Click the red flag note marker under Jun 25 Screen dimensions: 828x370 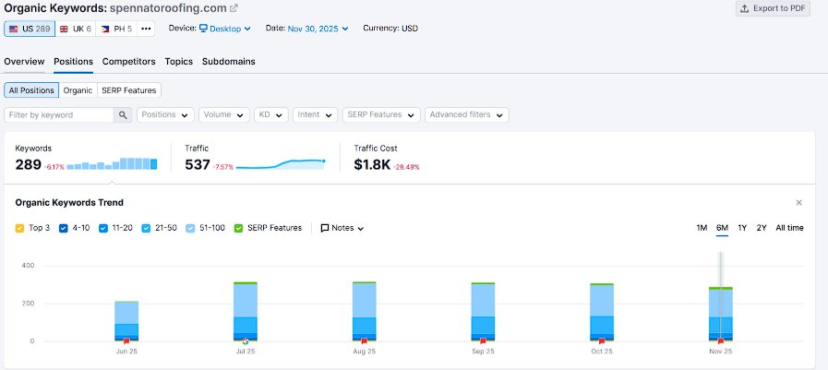click(x=126, y=341)
